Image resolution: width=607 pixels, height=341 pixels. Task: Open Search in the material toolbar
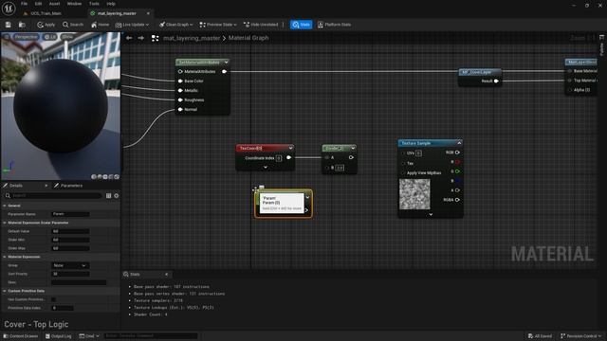[x=73, y=25]
